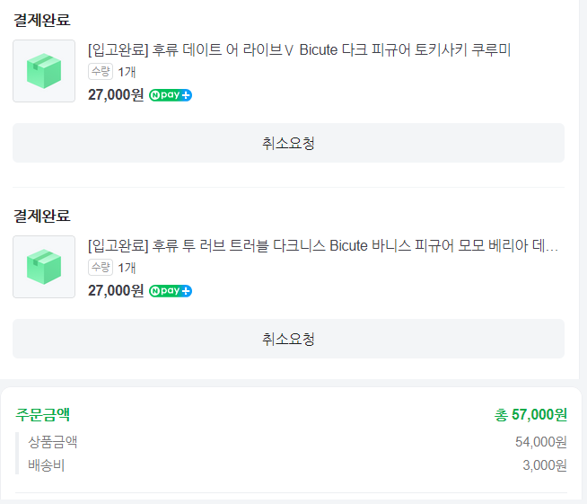Click the 수량 badge of the first product

click(x=101, y=72)
